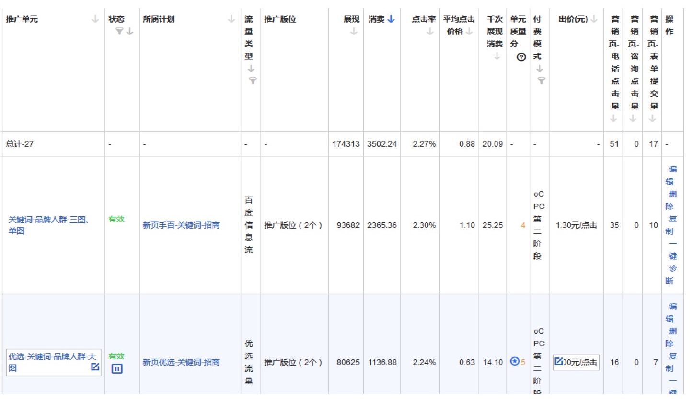The height and width of the screenshot is (401, 693).
Task: Click the 单元质量分 help question mark icon
Action: click(521, 57)
